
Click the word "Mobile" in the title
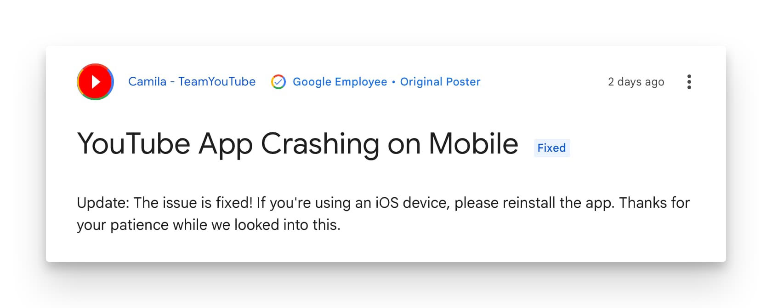tap(473, 144)
